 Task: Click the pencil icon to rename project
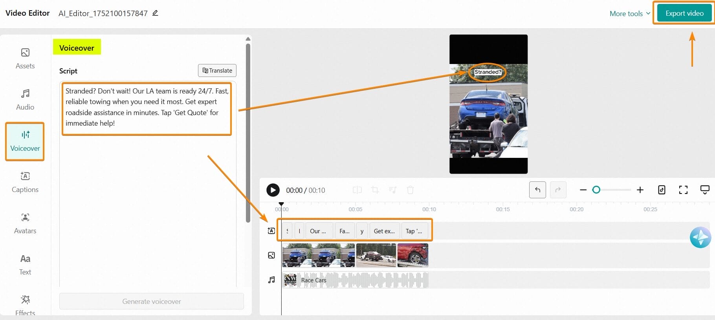click(155, 13)
